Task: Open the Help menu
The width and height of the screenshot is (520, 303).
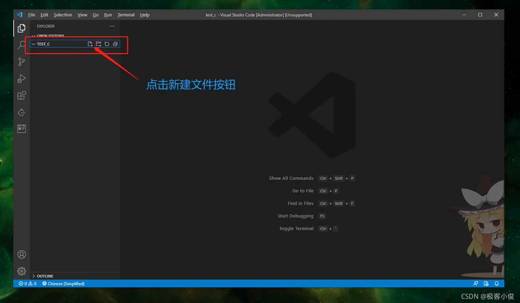Action: point(145,15)
